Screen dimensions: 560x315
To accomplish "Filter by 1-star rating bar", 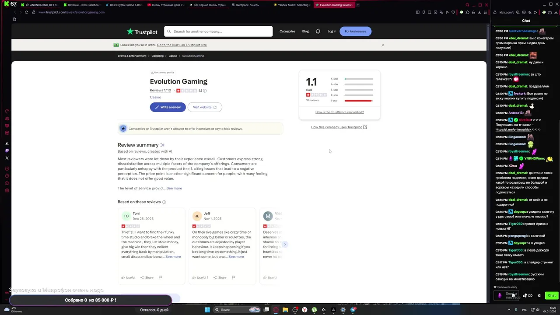I will [352, 101].
